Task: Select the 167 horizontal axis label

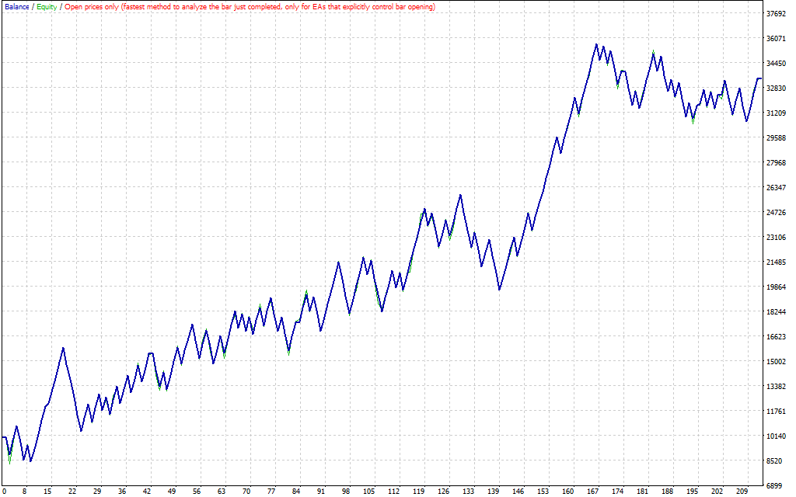Action: 594,492
